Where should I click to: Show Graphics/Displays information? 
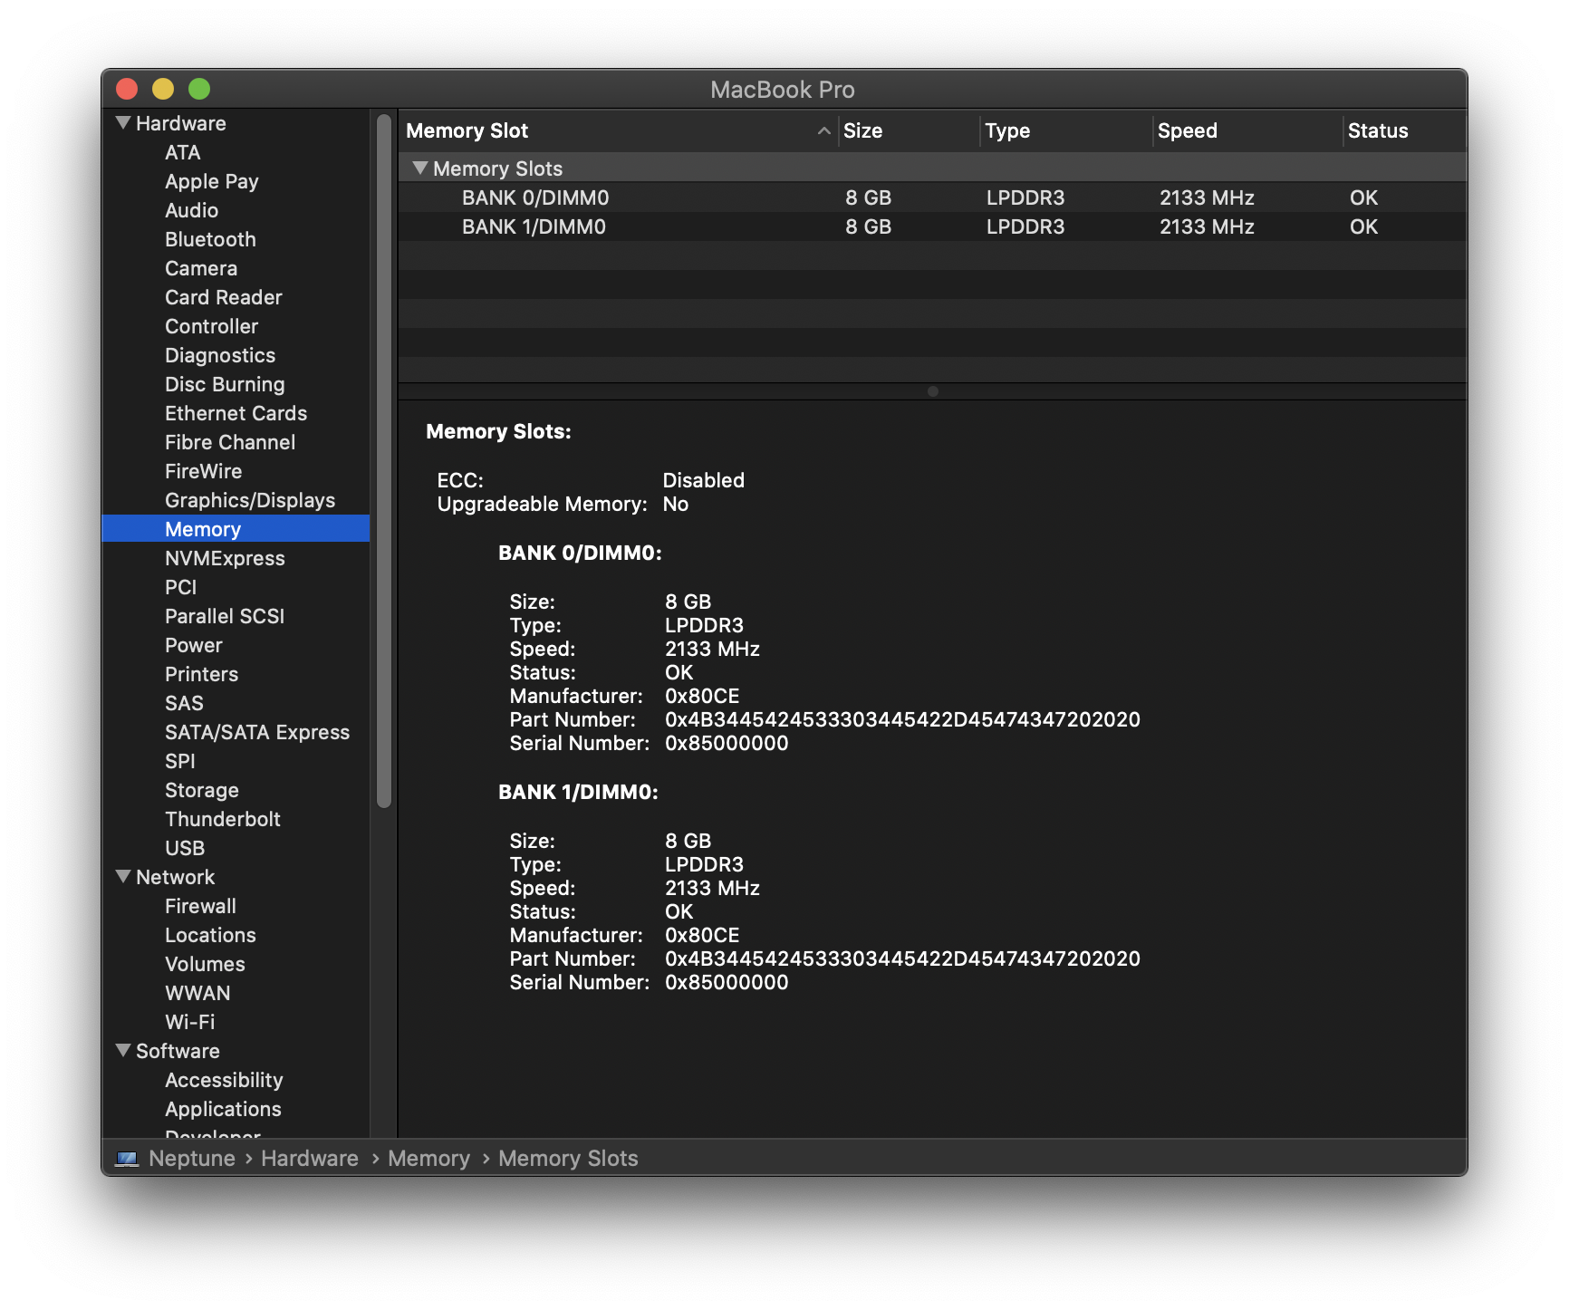(250, 500)
